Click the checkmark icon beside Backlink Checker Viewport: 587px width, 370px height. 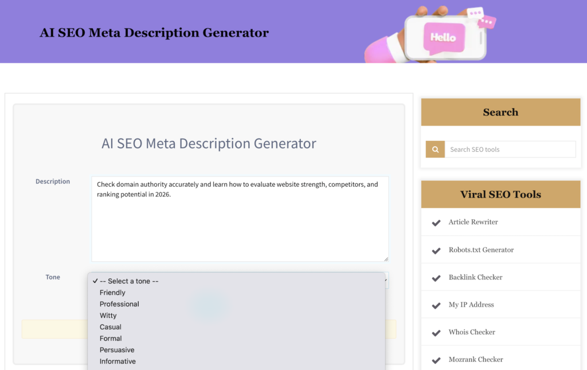click(436, 277)
